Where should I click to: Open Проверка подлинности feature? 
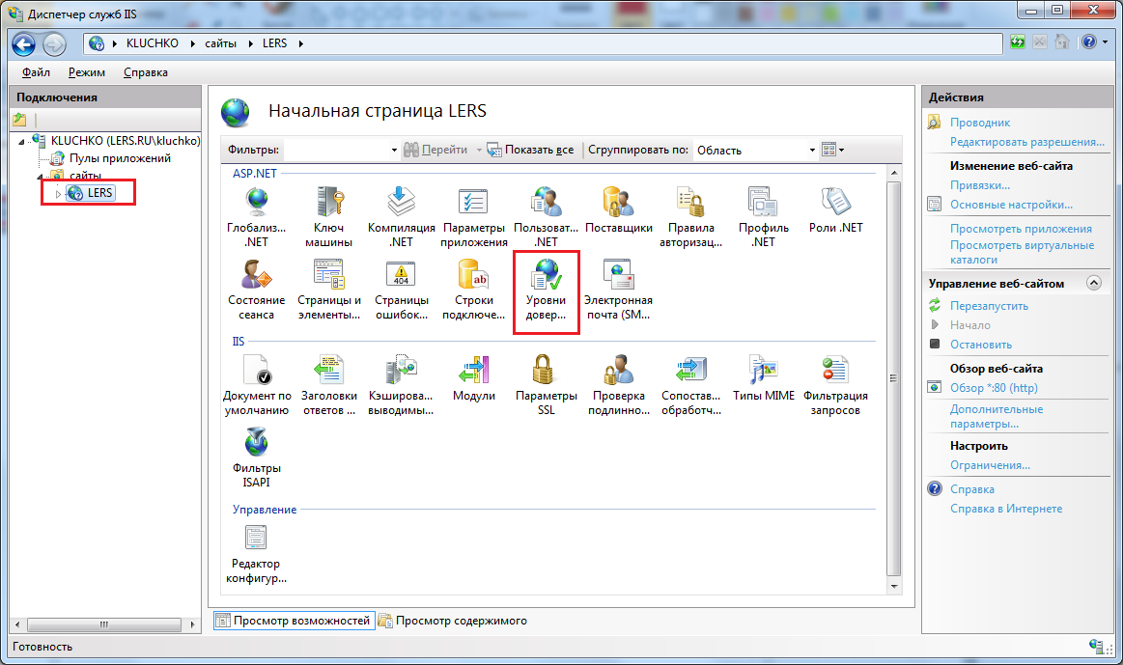pos(619,385)
